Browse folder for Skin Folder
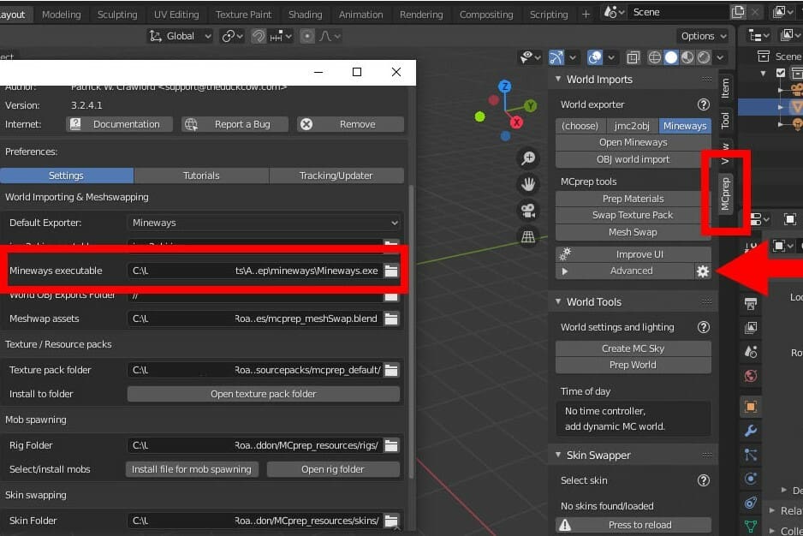Viewport: 803px width, 536px height. tap(391, 521)
